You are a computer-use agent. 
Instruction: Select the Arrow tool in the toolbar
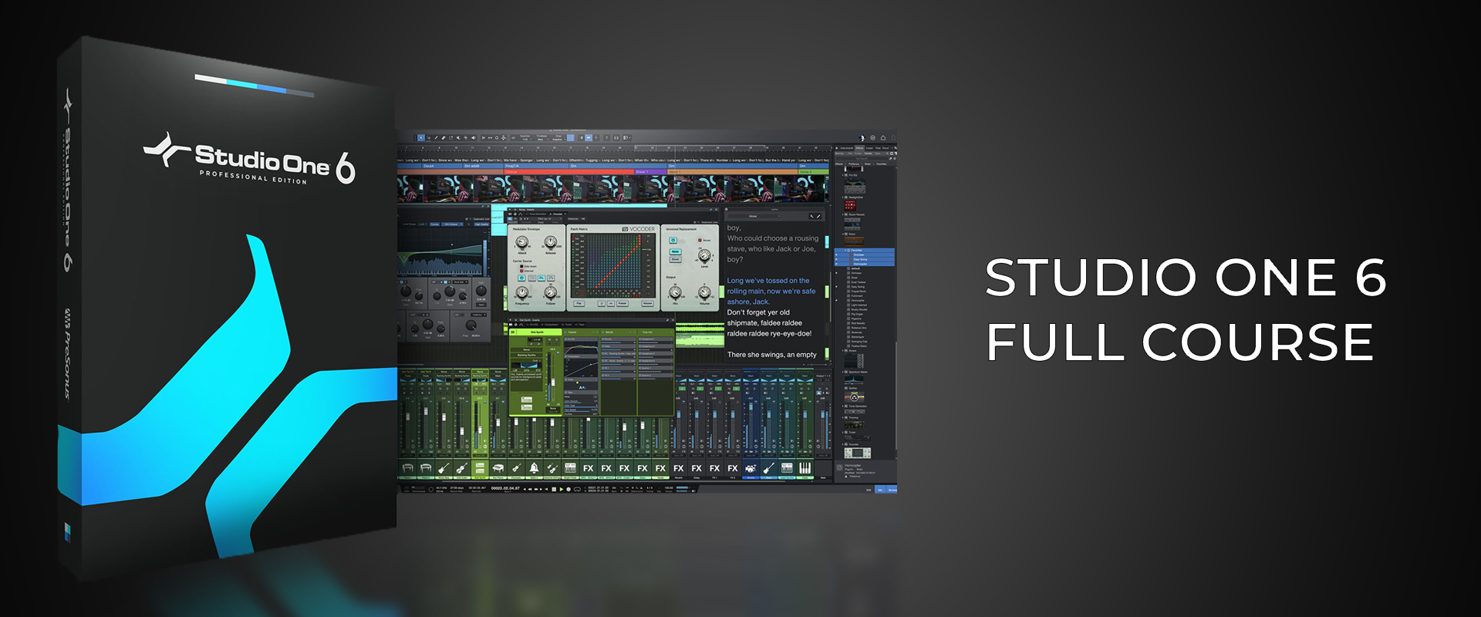click(x=421, y=137)
